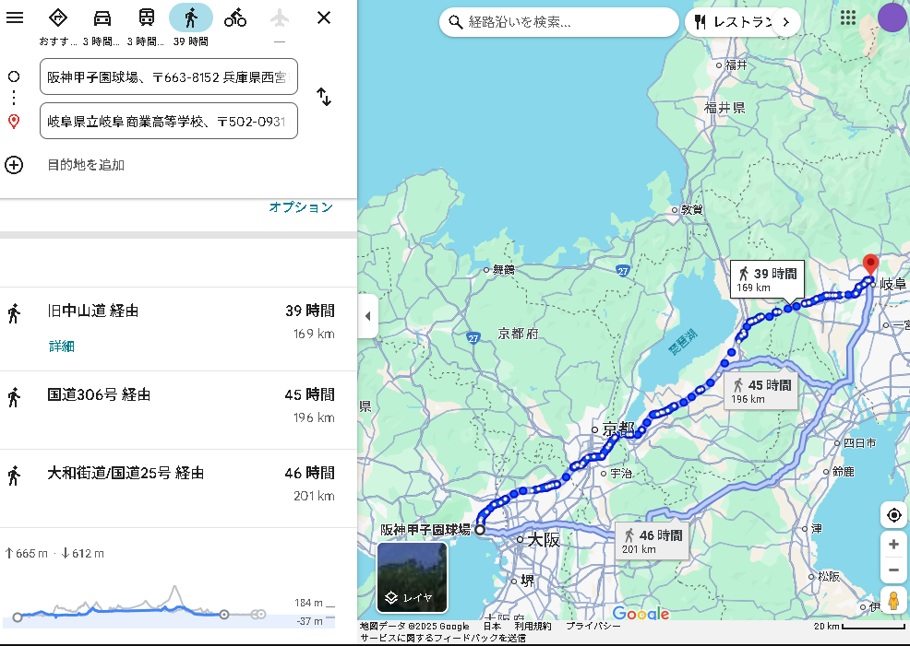Click the 京都府 prefecture label

point(519,334)
